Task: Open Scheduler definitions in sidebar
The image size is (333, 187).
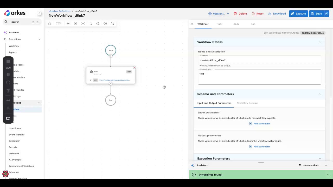Action: (14, 141)
